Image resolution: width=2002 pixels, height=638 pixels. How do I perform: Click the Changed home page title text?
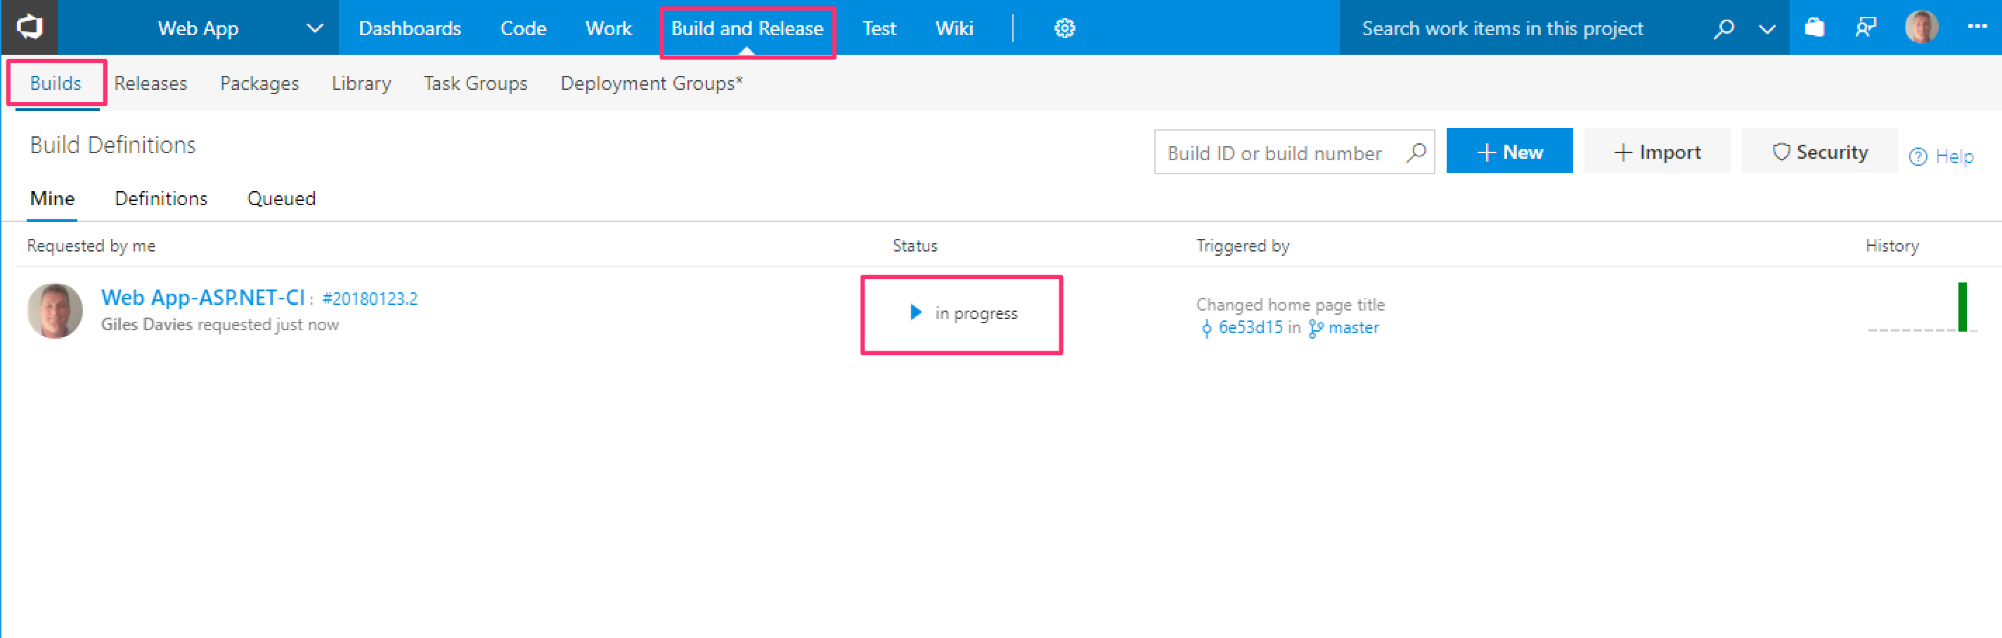coord(1290,305)
